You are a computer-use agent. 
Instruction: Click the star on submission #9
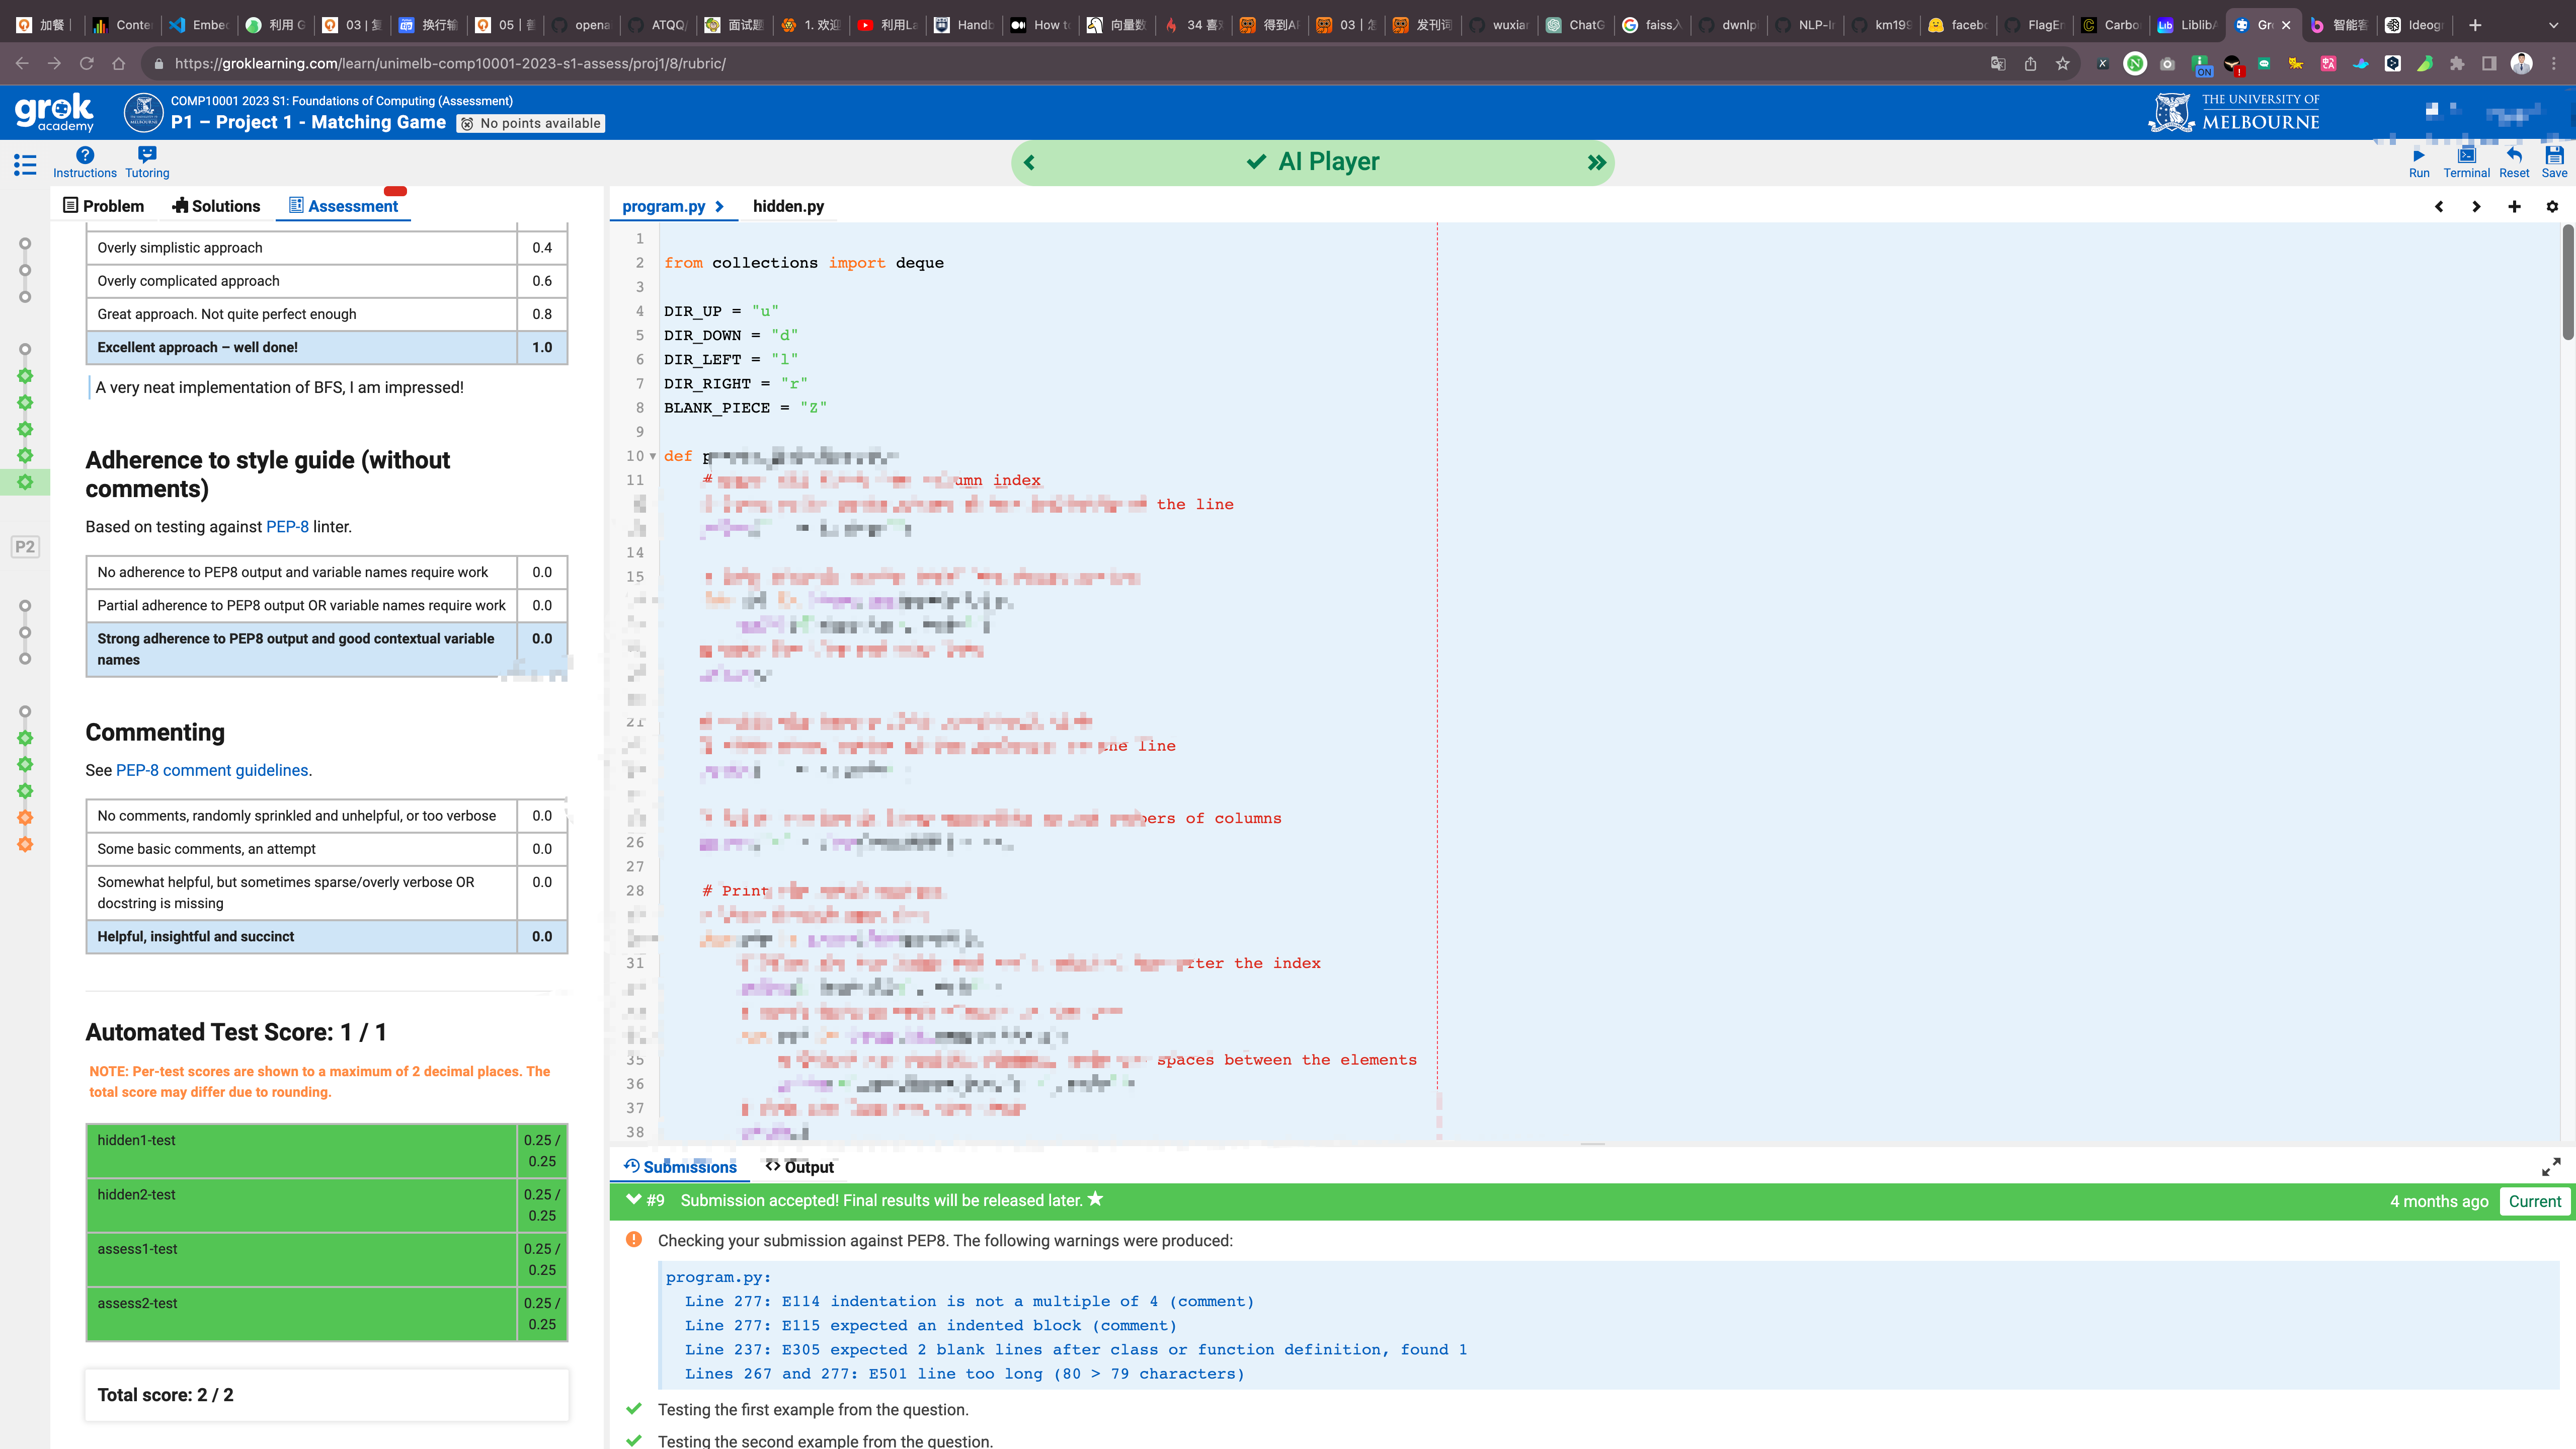1096,1199
